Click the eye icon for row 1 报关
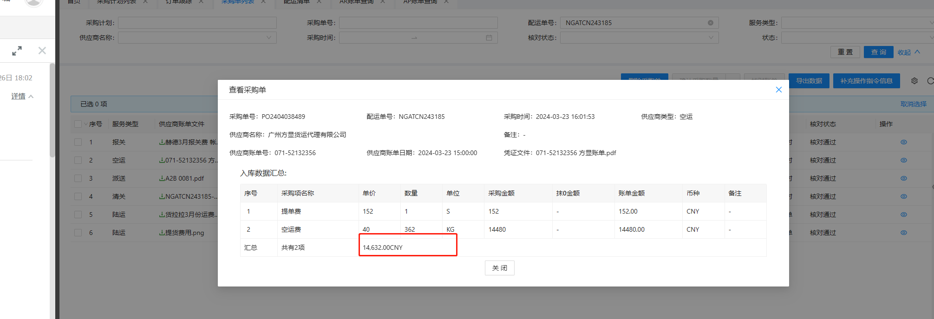Image resolution: width=934 pixels, height=319 pixels. [903, 142]
